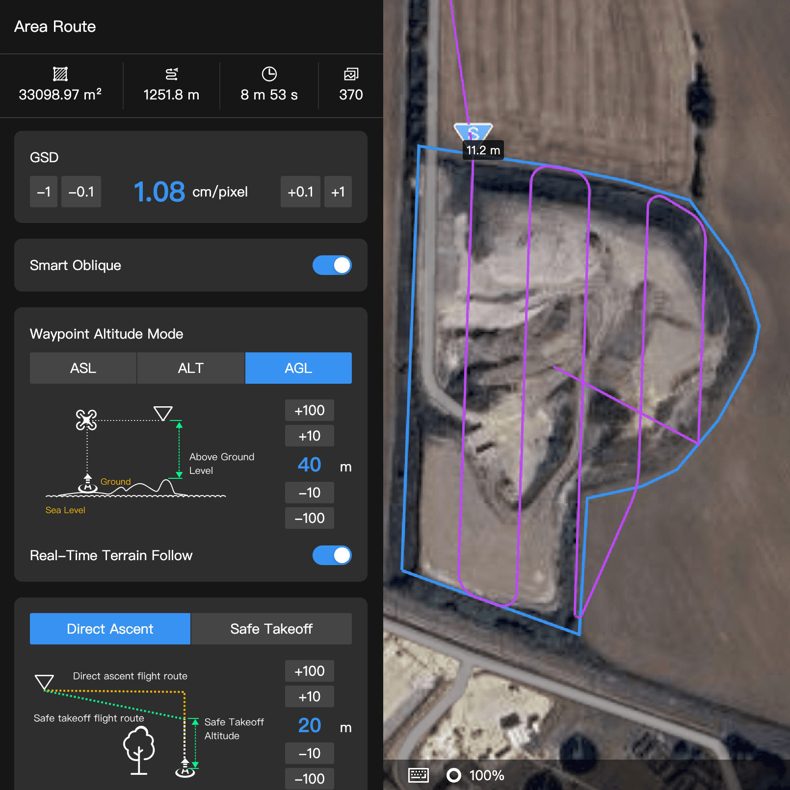Click the photo count icon showing 370
The height and width of the screenshot is (790, 790).
[350, 74]
